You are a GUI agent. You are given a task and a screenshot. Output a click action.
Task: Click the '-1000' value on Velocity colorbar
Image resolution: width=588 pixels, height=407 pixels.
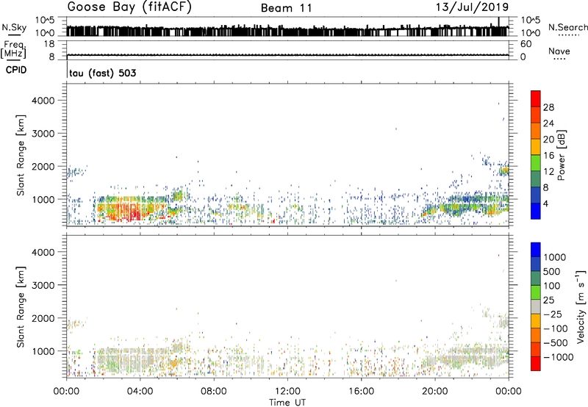tap(559, 357)
